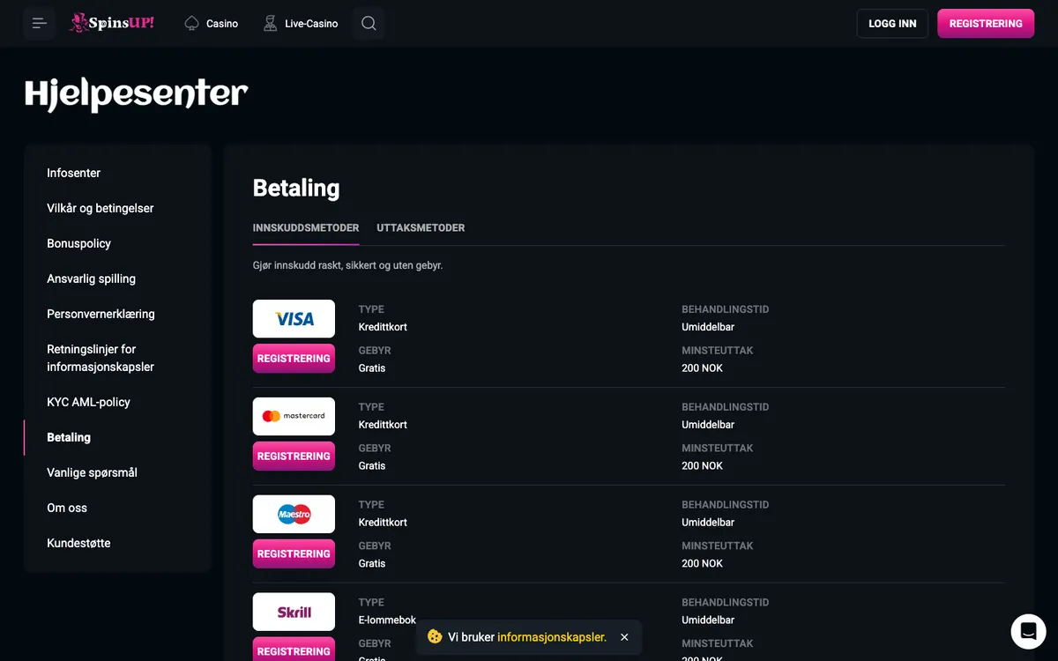Click text 'Gjør innskudd raskt, sikkert og uten gebyr.'
The image size is (1058, 661).
(x=347, y=265)
